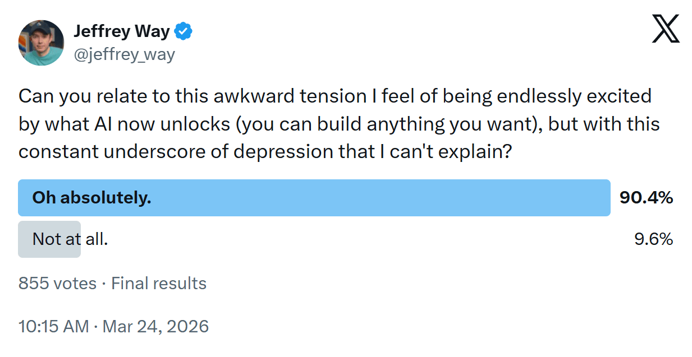Click 'Final results' text
The height and width of the screenshot is (357, 692).
159,284
